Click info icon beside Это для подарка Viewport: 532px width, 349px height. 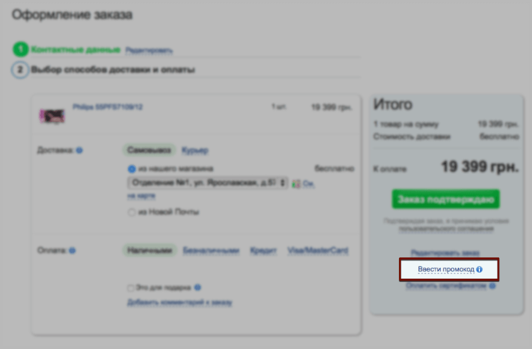pyautogui.click(x=197, y=288)
